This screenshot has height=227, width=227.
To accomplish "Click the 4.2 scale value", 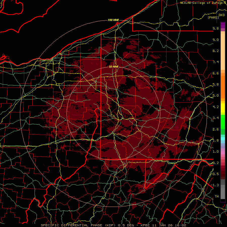I will 216,107.
